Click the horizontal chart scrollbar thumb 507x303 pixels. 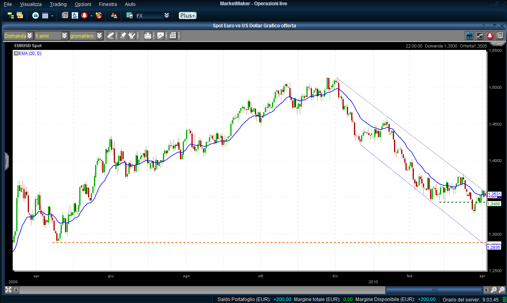[434, 290]
